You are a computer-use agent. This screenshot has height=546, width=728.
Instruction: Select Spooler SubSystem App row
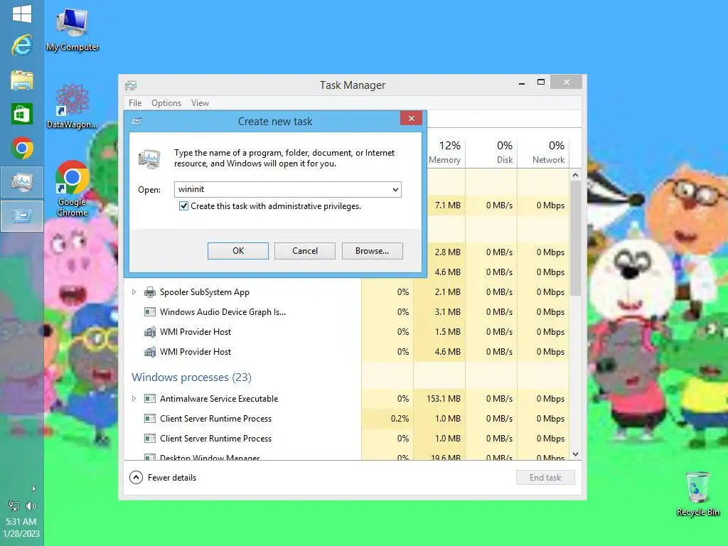click(x=347, y=292)
